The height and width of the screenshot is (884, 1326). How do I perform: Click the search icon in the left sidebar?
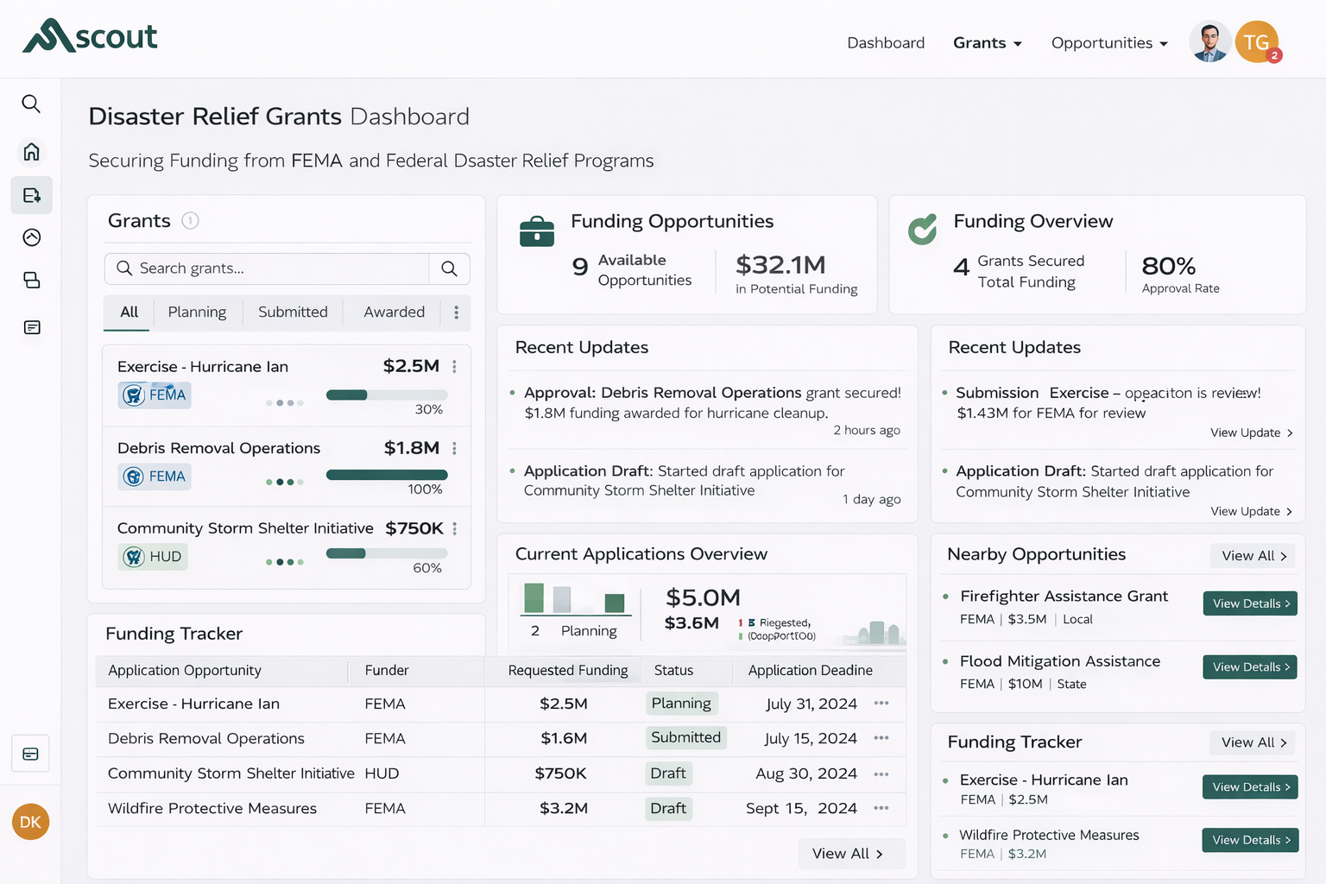coord(31,104)
